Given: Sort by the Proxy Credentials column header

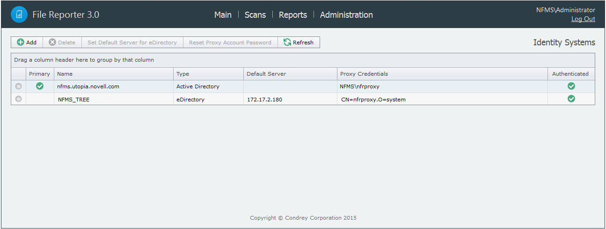Looking at the screenshot, I should click(x=364, y=74).
